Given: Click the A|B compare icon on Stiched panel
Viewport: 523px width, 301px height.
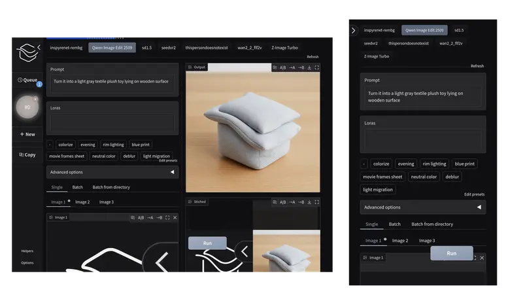Looking at the screenshot, I should pos(283,202).
